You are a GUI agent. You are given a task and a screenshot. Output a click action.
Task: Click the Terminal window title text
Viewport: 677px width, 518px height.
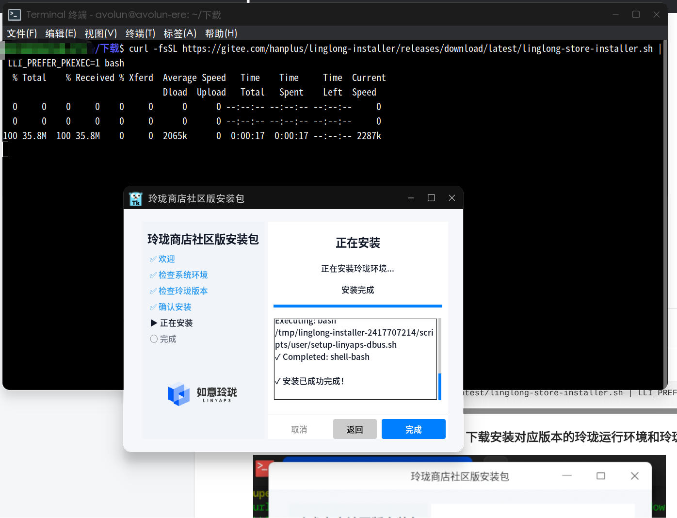tap(124, 15)
